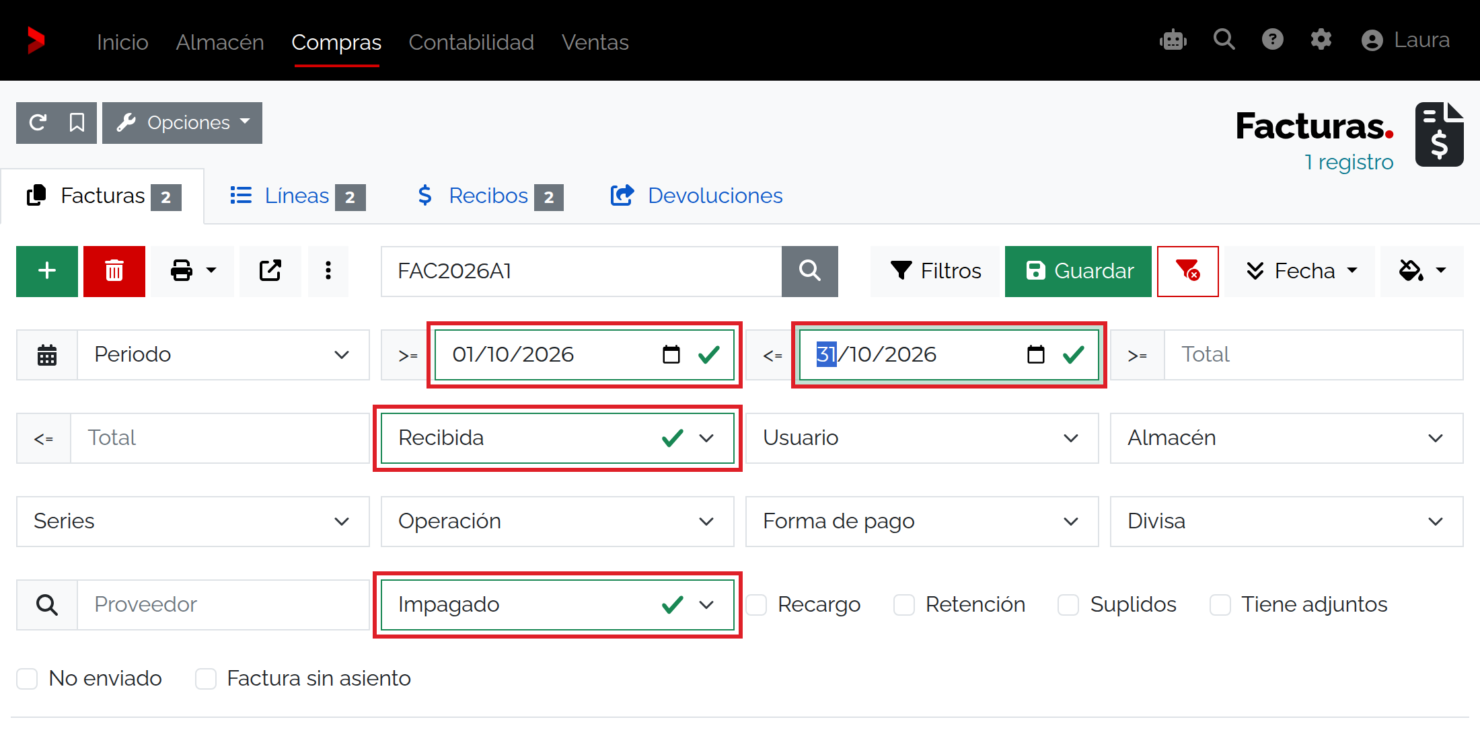
Task: Open calendar picker in 31/10/2026 field
Action: [x=1036, y=354]
